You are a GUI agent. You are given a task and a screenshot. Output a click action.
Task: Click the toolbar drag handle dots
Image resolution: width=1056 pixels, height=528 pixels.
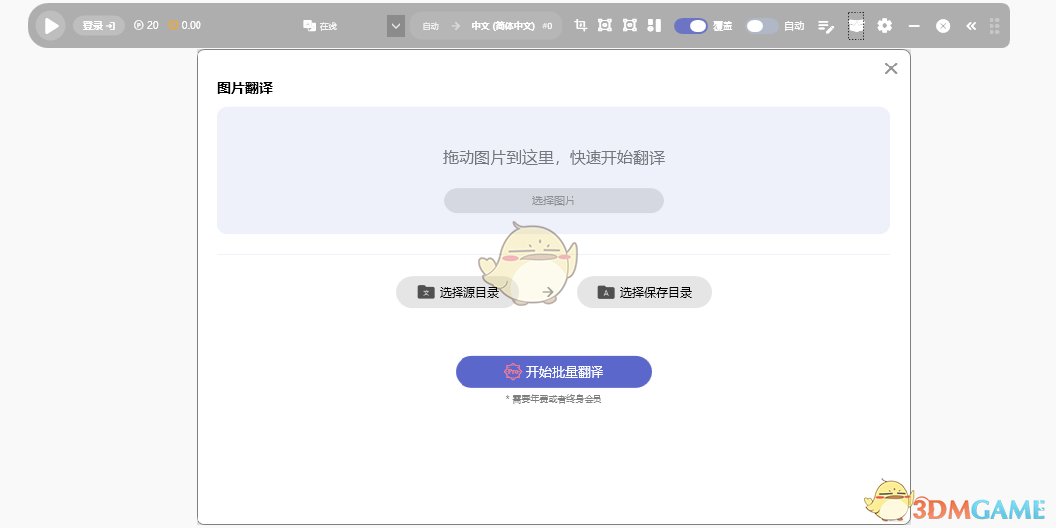[x=994, y=26]
